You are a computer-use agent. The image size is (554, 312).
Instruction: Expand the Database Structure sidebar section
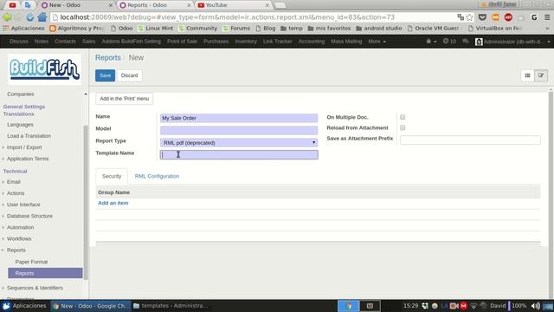click(29, 216)
